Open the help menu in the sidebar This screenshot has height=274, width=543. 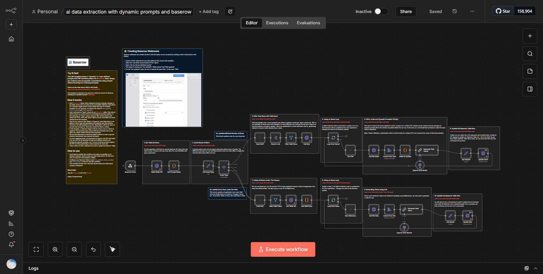[11, 234]
